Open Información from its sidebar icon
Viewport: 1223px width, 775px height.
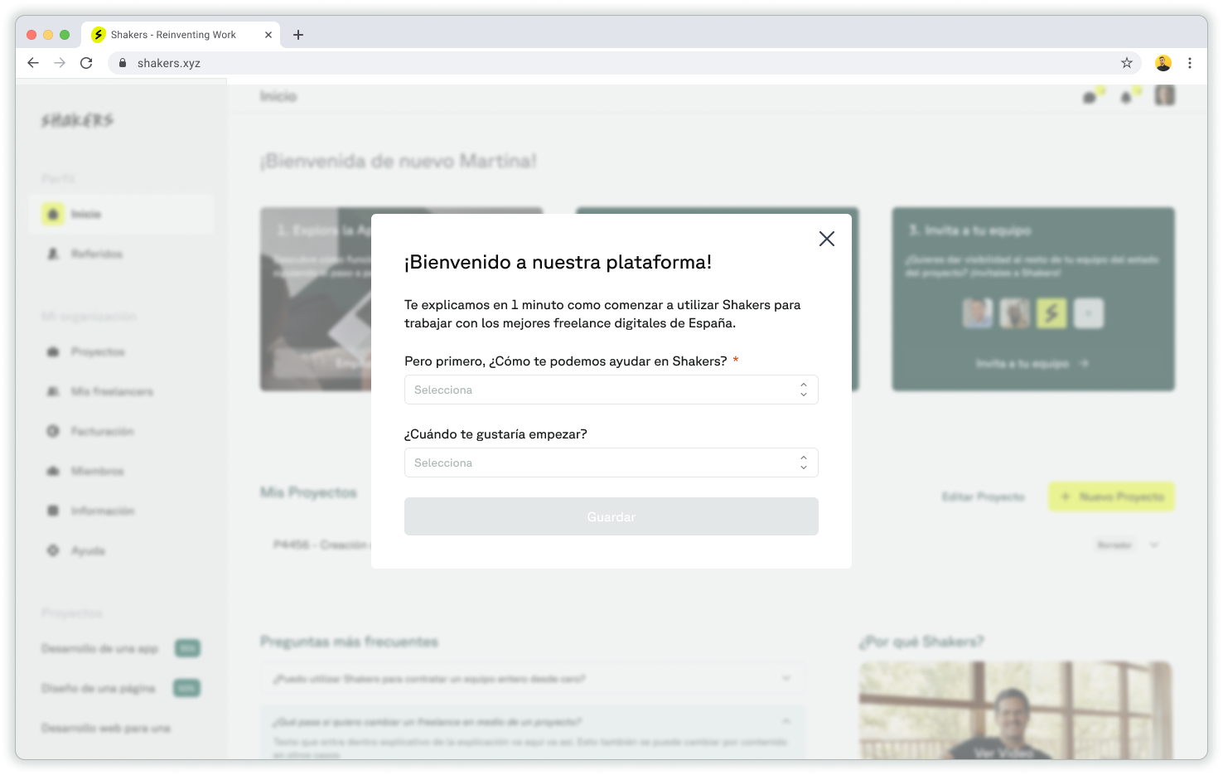click(x=53, y=511)
